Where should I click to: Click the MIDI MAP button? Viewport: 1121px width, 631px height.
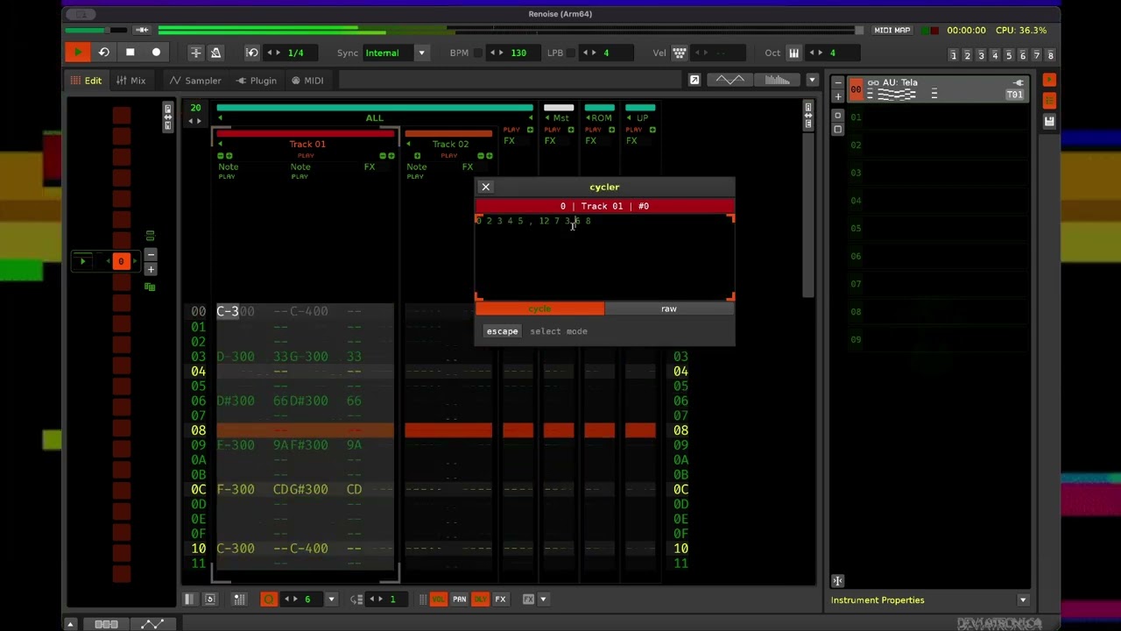pyautogui.click(x=892, y=30)
